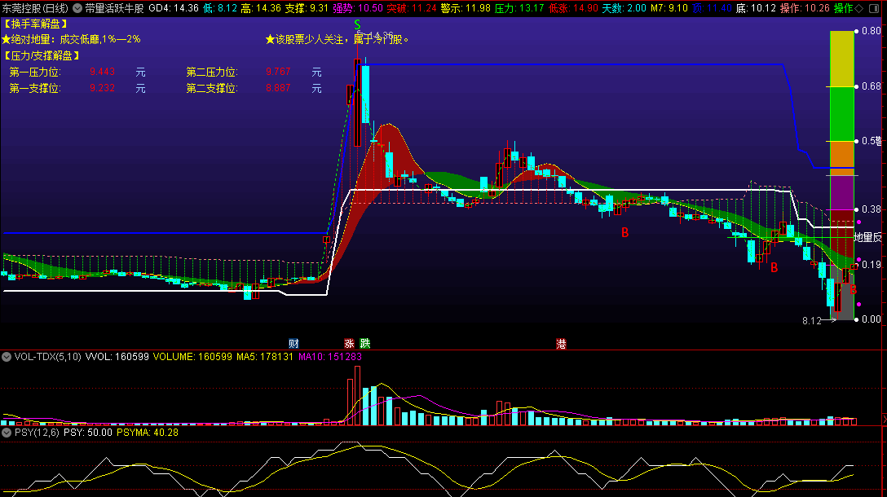Click the 低: 8.12 value in header
The height and width of the screenshot is (497, 887).
(220, 8)
